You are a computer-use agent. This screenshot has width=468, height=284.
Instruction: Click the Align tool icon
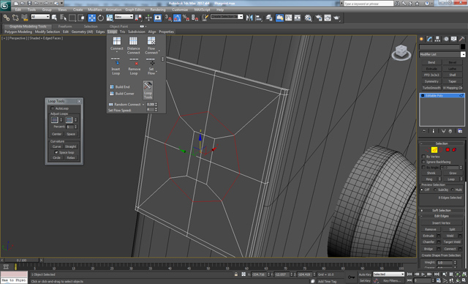tap(258, 18)
